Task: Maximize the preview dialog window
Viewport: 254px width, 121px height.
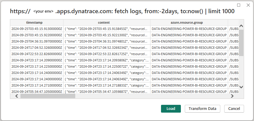Action: 239,5
